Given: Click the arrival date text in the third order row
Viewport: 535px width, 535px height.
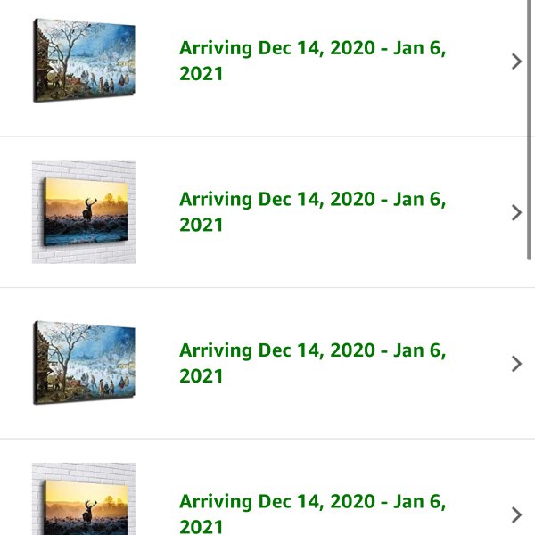Looking at the screenshot, I should point(313,363).
